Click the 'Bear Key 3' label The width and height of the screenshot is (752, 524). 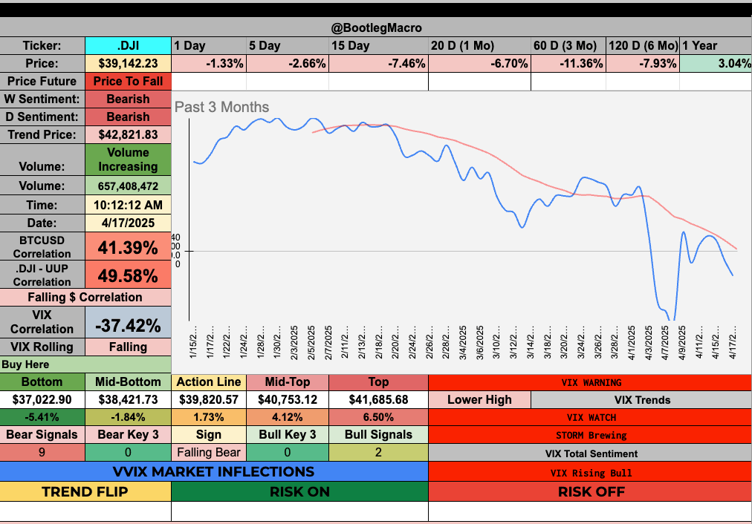(128, 434)
